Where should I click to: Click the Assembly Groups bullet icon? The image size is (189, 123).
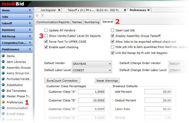pyautogui.click(x=3, y=67)
